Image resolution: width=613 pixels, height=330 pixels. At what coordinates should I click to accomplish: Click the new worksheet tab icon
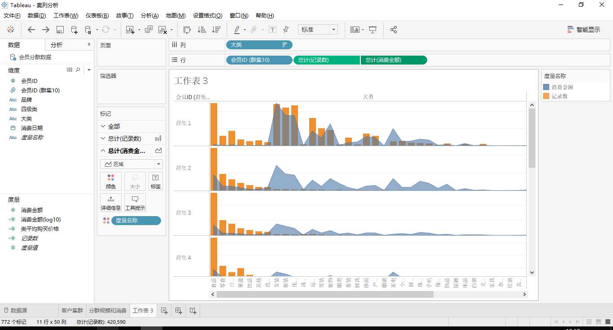(164, 310)
